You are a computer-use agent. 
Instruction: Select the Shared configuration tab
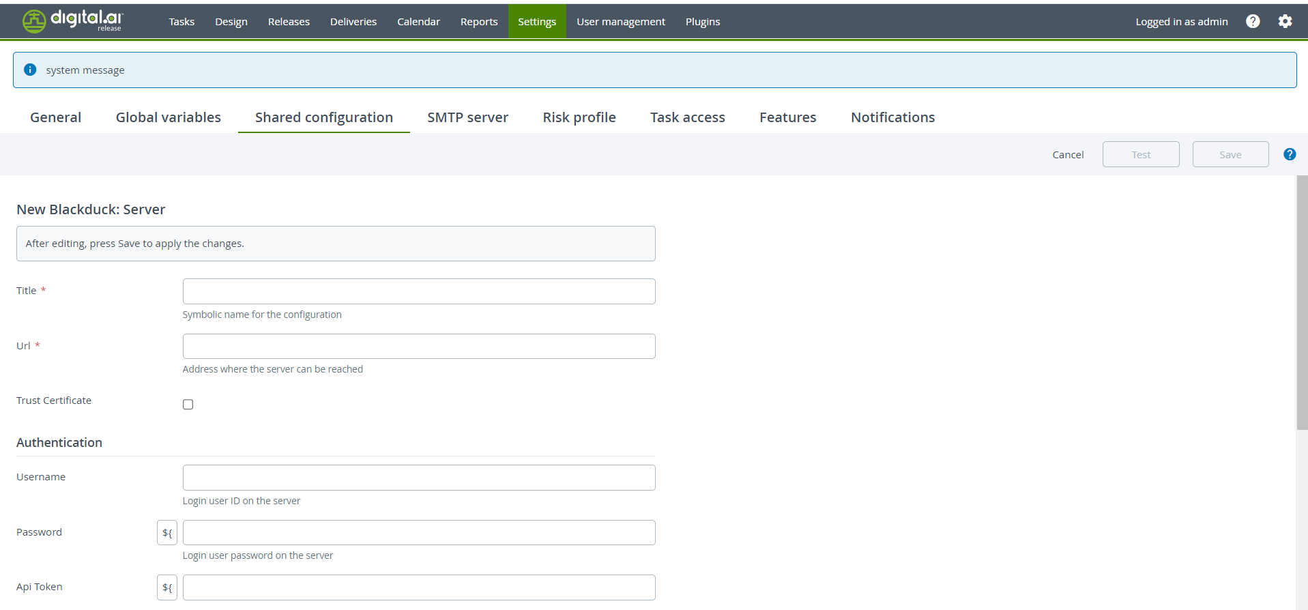pos(324,117)
